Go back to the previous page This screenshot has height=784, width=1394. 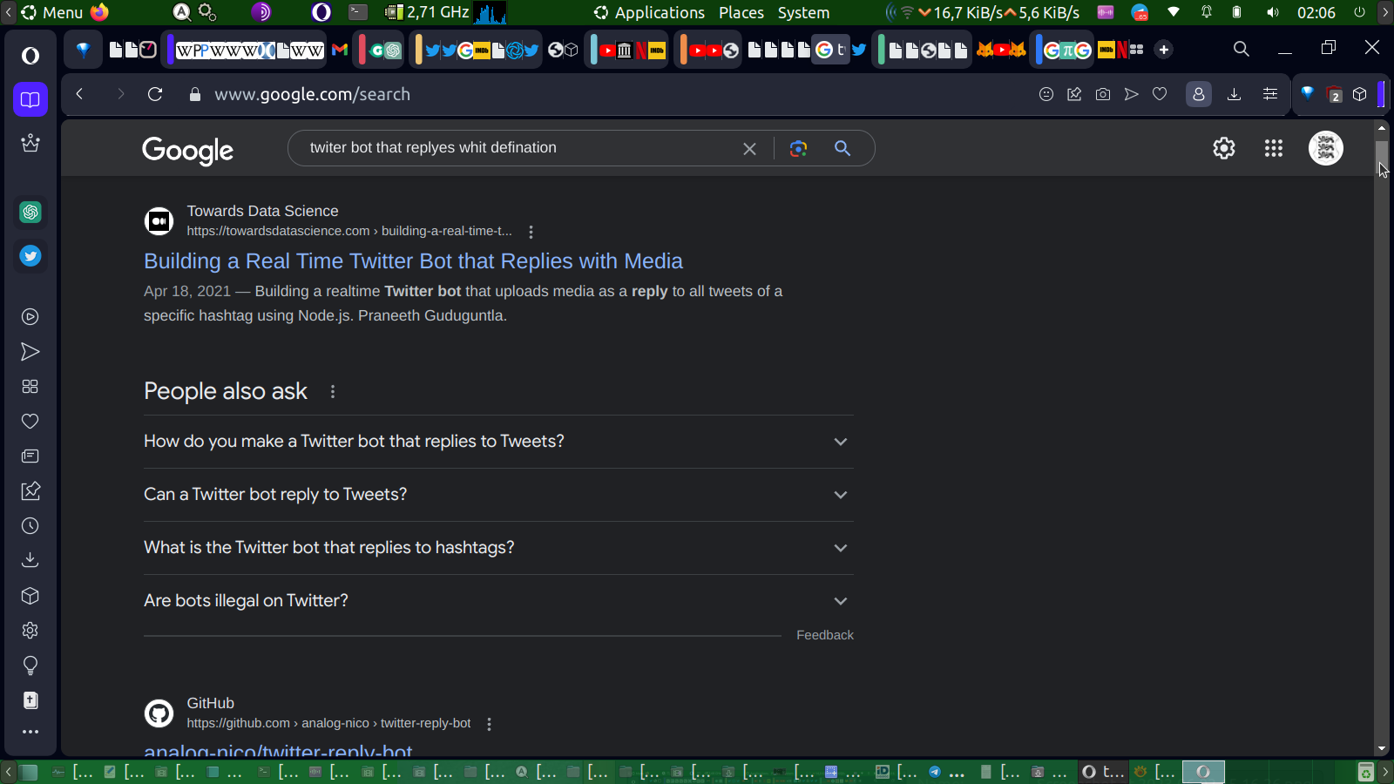(79, 94)
